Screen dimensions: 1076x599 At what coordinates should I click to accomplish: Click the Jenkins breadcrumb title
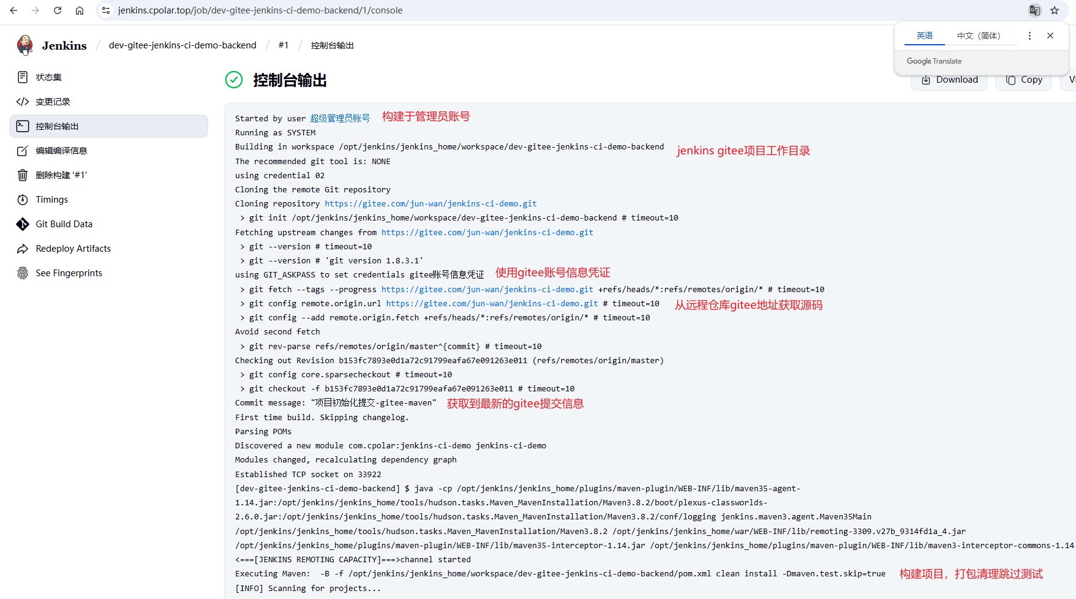(x=64, y=45)
